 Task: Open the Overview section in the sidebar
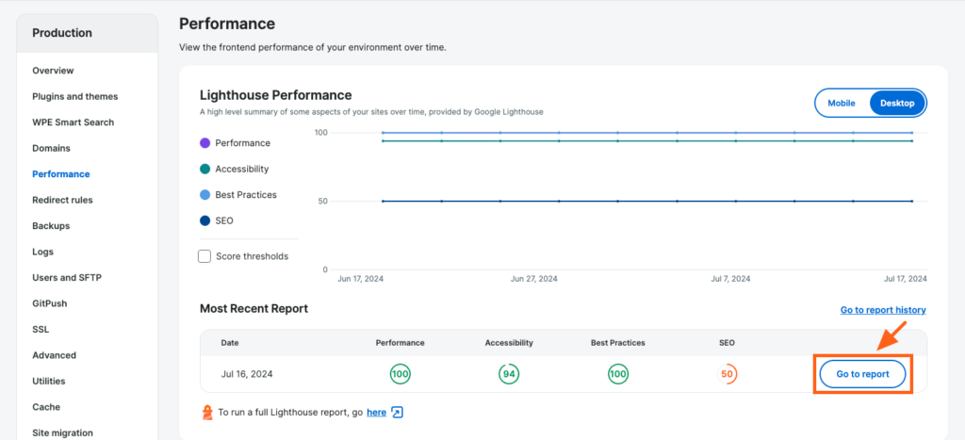click(x=53, y=71)
